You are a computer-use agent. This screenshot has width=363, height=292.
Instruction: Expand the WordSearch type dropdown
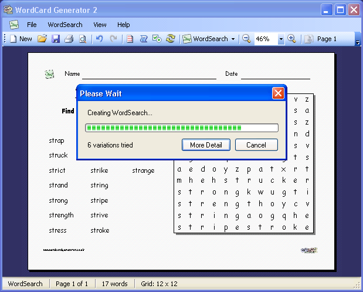tap(233, 39)
